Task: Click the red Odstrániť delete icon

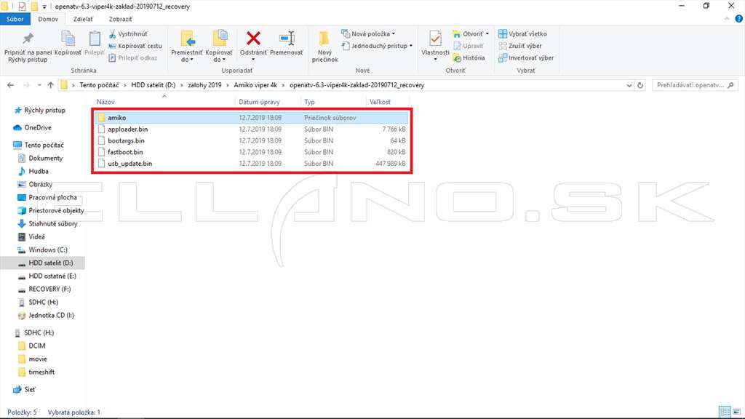Action: [253, 39]
